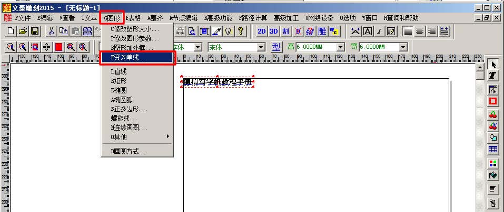Image resolution: width=504 pixels, height=212 pixels.
Task: Switch to 3D mode button
Action: (273, 31)
